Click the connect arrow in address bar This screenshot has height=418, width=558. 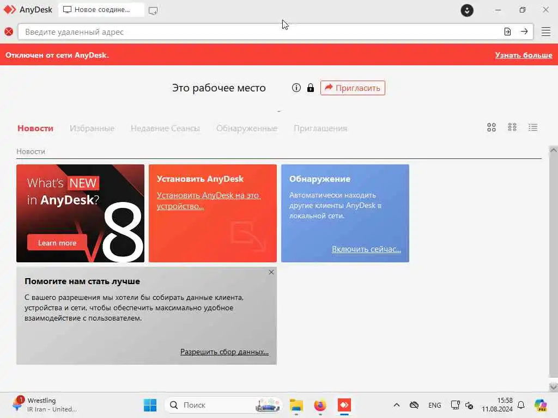click(x=524, y=32)
